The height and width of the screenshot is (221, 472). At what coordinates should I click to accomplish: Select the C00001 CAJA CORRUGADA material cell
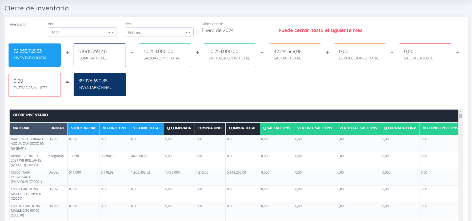[x=28, y=177]
